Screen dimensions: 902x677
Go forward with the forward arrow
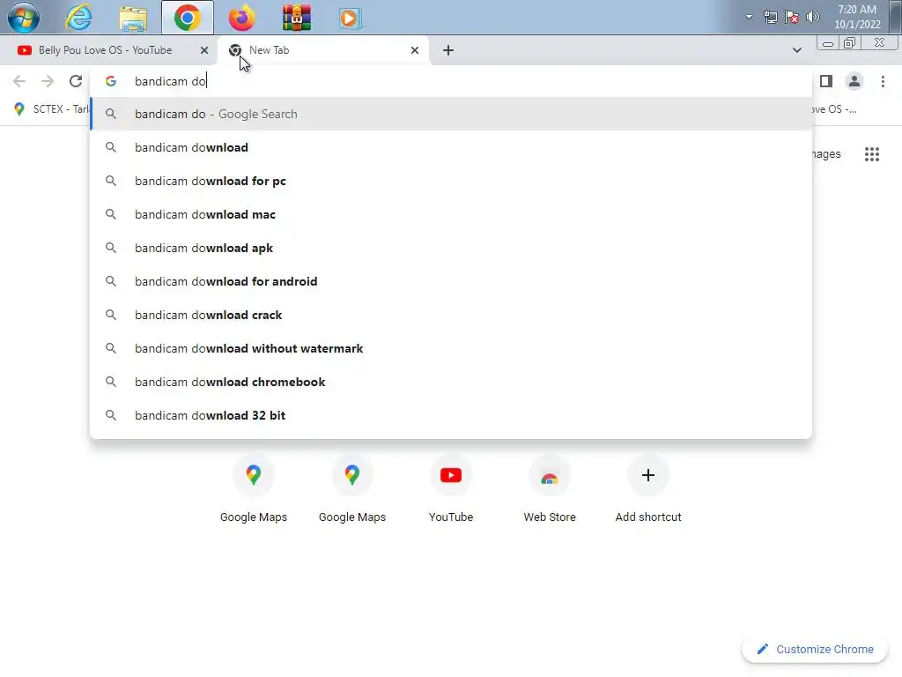click(x=48, y=81)
